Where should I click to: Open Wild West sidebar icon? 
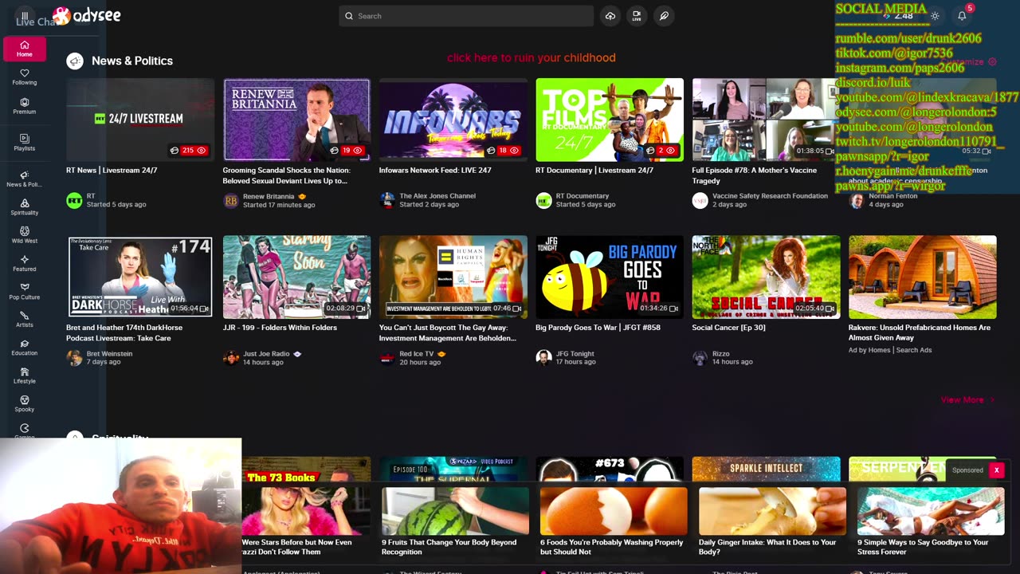coord(25,235)
